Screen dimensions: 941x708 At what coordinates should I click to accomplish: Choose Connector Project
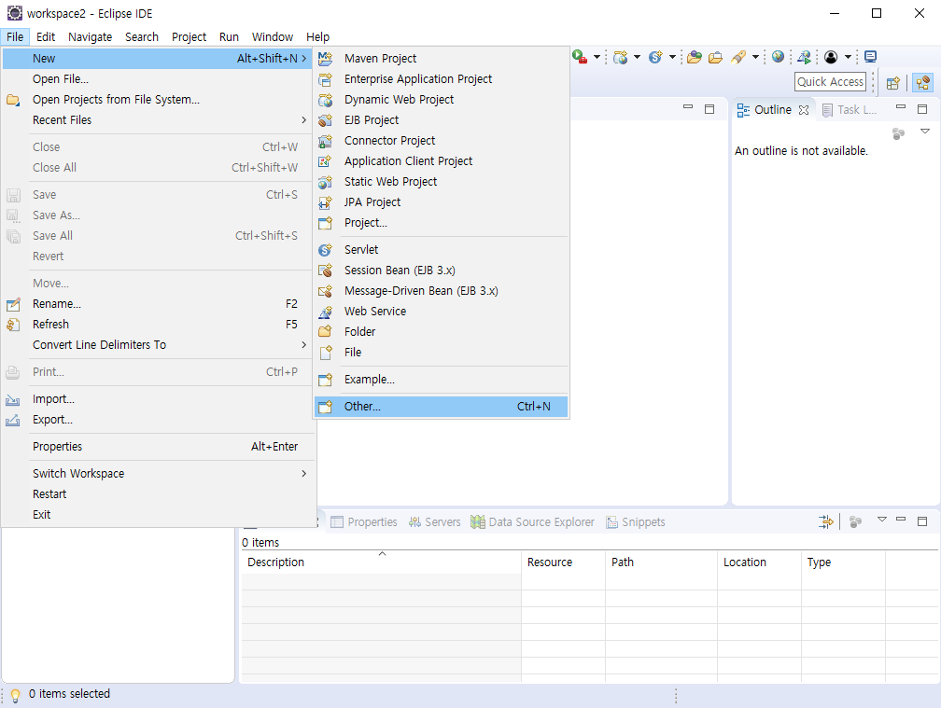pos(441,140)
